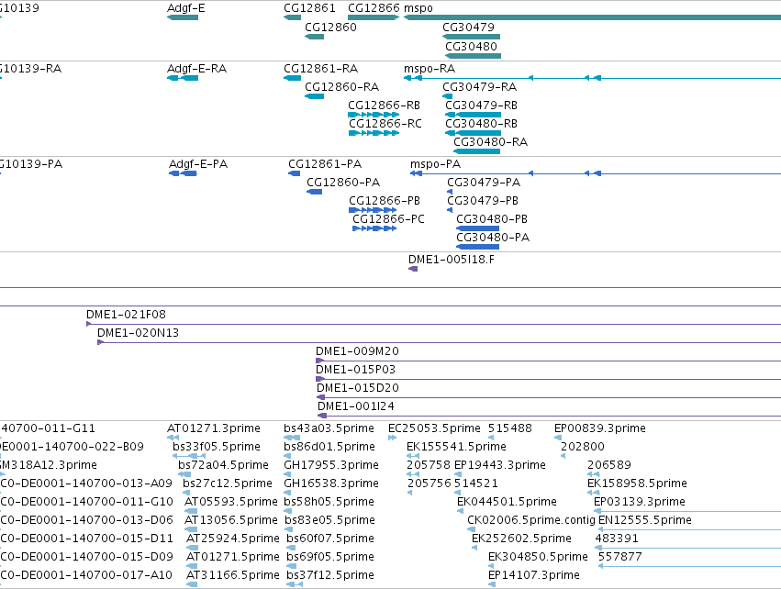Click the DME1-005I18.F clone feature
The height and width of the screenshot is (589, 781).
click(x=413, y=269)
